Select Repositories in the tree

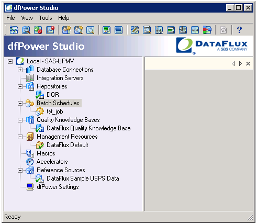click(52, 86)
